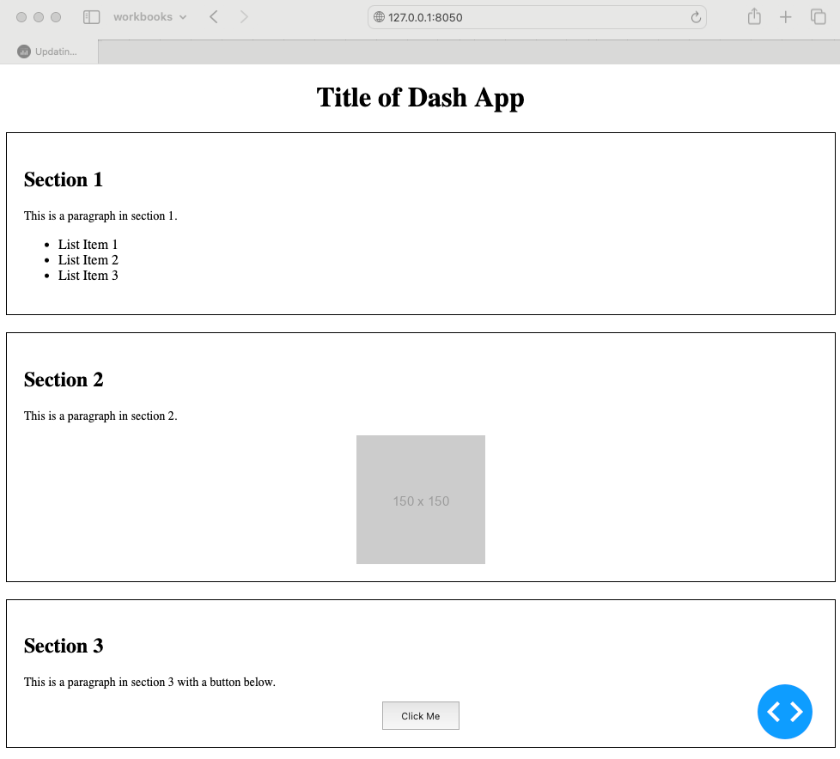Open a new tab with plus icon
Screen dimensions: 840x759
point(785,17)
